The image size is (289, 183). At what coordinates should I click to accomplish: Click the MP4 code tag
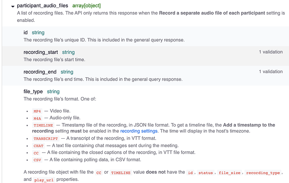point(37,111)
